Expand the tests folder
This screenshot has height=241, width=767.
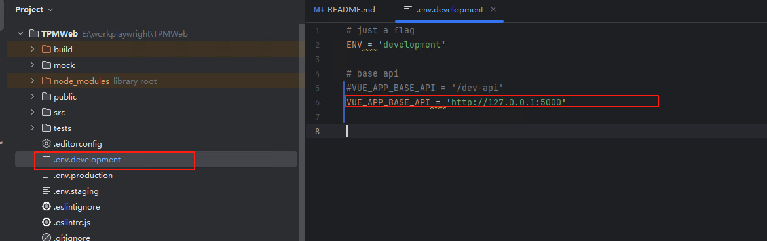pyautogui.click(x=32, y=128)
